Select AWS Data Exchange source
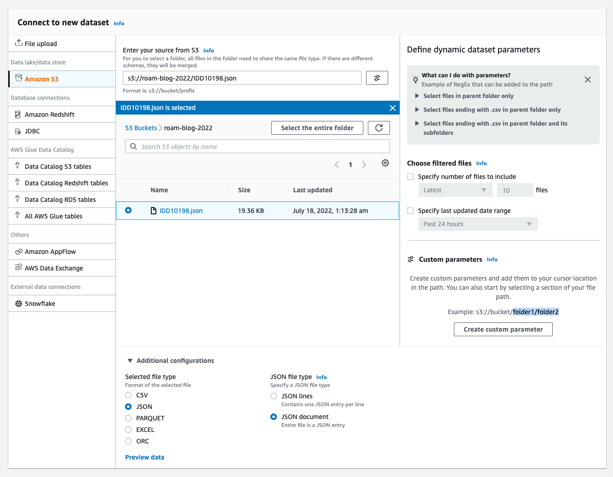 pyautogui.click(x=62, y=268)
